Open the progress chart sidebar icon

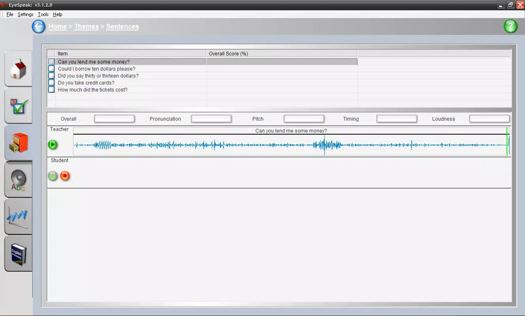(x=18, y=217)
